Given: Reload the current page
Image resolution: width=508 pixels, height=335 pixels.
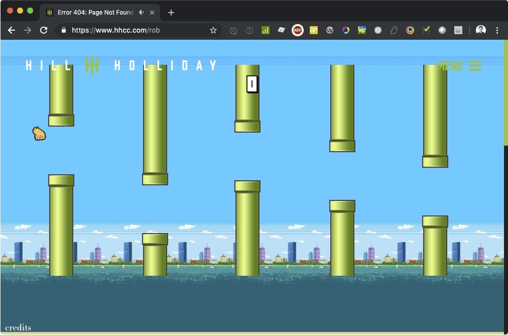Looking at the screenshot, I should (x=44, y=30).
